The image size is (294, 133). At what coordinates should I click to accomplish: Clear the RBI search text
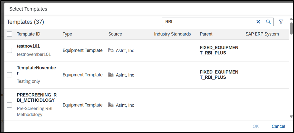(x=258, y=22)
